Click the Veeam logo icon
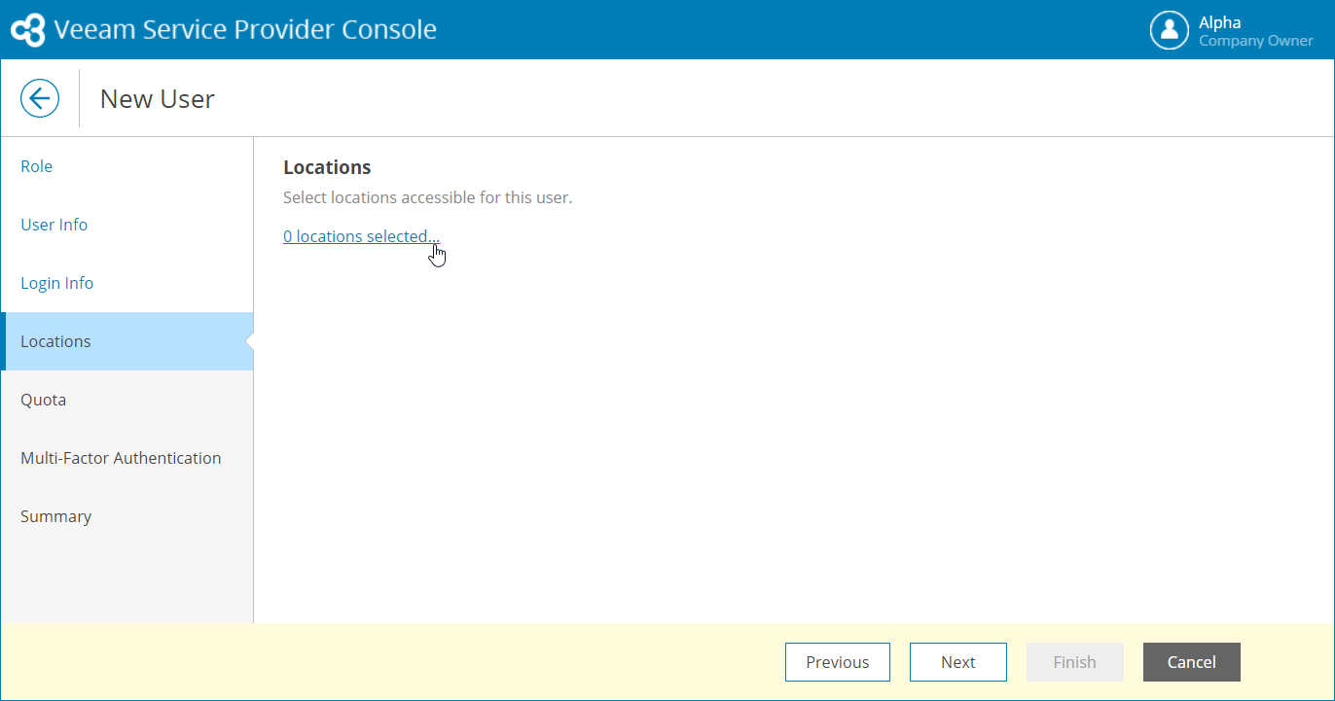The width and height of the screenshot is (1335, 701). click(27, 30)
